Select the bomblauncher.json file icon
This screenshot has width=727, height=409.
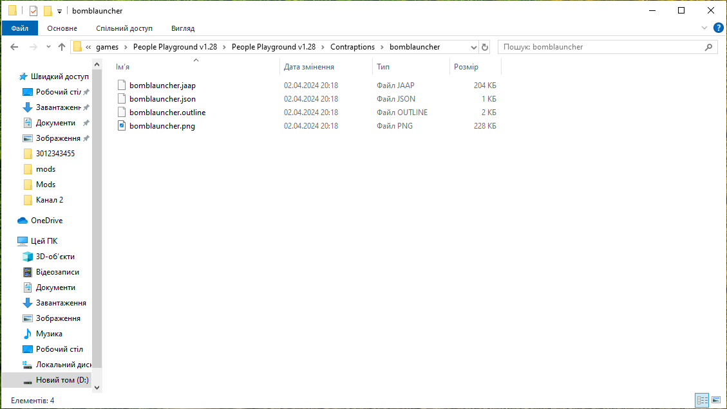tap(122, 98)
